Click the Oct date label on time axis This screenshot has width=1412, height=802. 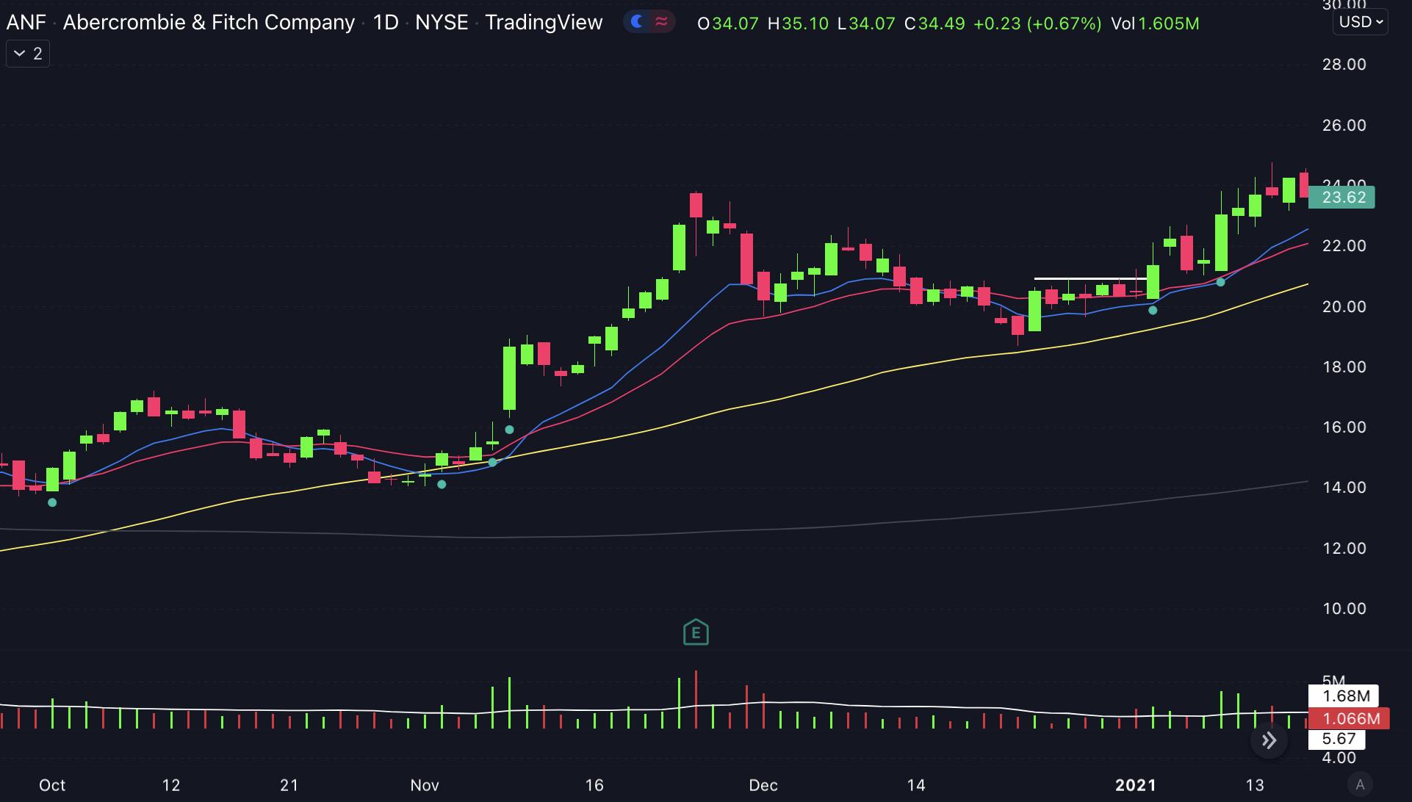point(52,785)
